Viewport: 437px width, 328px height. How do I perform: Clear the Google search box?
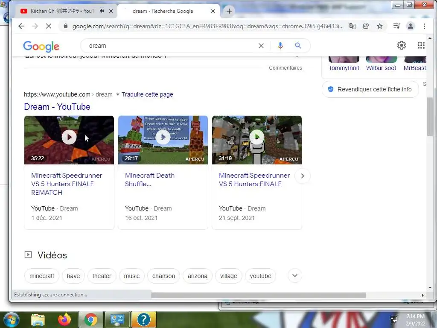261,46
